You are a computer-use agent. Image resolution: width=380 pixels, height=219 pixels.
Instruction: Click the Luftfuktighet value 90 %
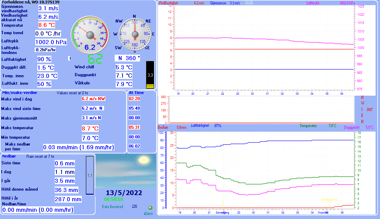[x=44, y=59]
